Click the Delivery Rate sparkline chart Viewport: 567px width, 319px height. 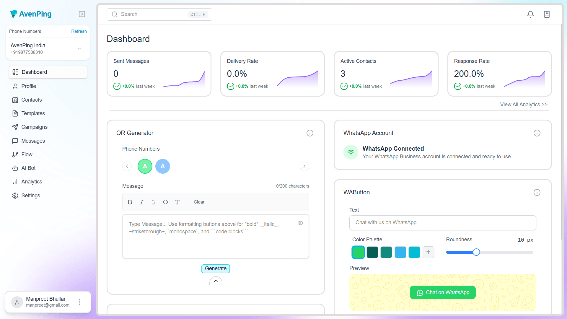(297, 79)
